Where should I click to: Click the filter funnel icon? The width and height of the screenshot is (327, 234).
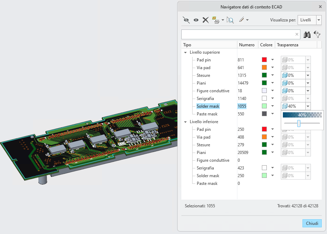click(317, 34)
